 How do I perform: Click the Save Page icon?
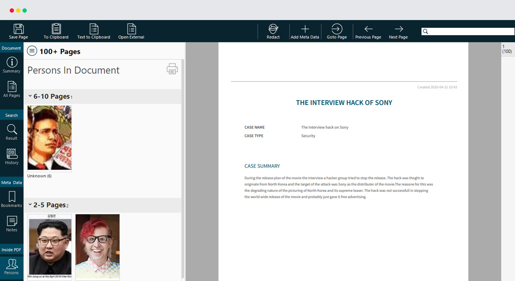pyautogui.click(x=18, y=29)
